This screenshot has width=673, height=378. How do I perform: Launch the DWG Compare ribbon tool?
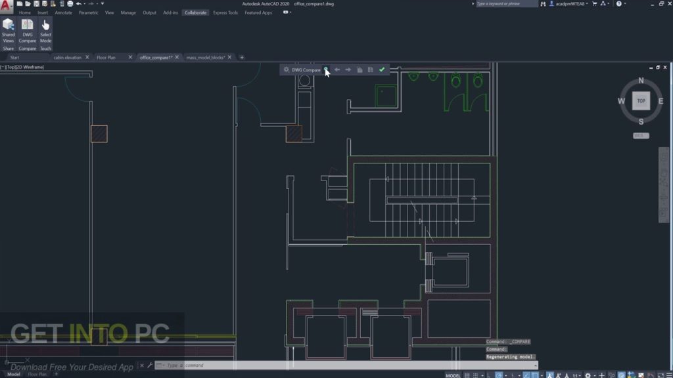(27, 31)
